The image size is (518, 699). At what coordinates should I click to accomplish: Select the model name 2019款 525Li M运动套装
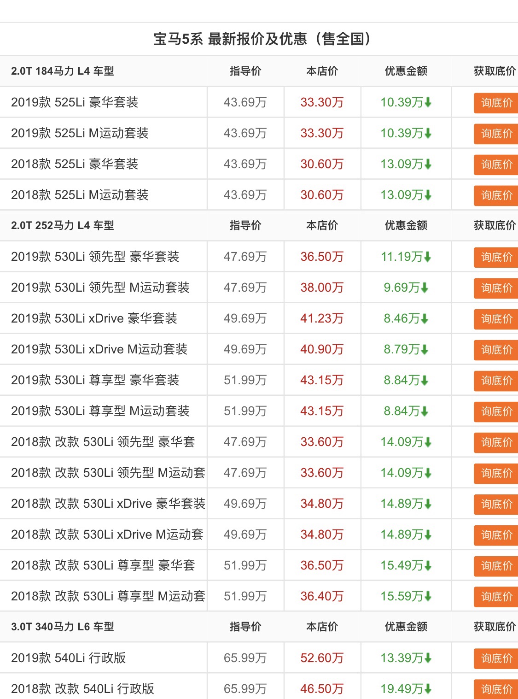[x=80, y=133]
